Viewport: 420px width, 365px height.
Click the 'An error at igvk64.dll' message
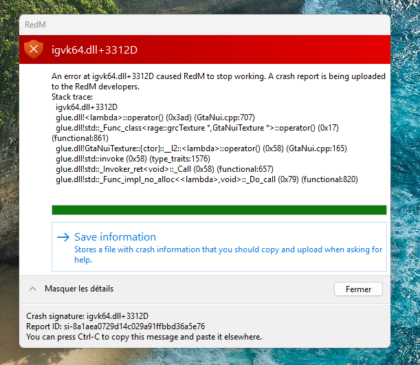point(219,76)
